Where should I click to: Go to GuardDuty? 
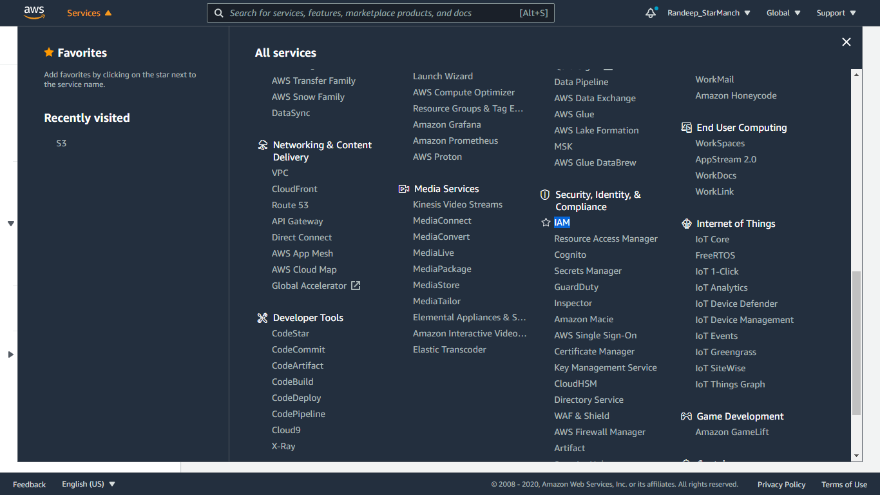tap(577, 287)
